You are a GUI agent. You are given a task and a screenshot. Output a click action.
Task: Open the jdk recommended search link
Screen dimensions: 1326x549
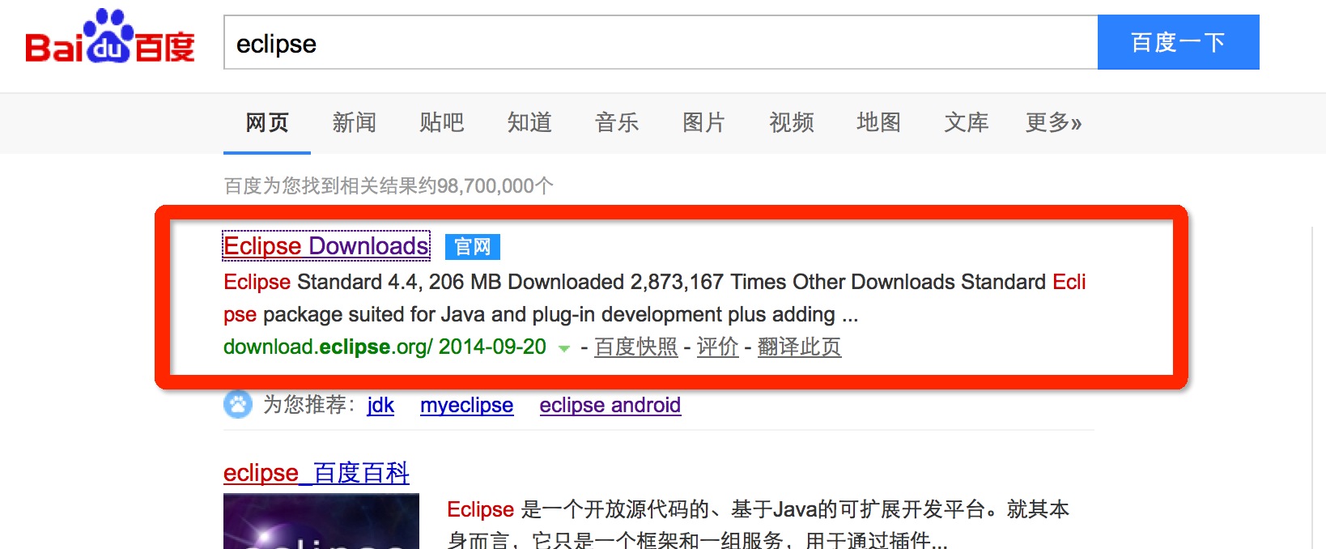pyautogui.click(x=380, y=405)
